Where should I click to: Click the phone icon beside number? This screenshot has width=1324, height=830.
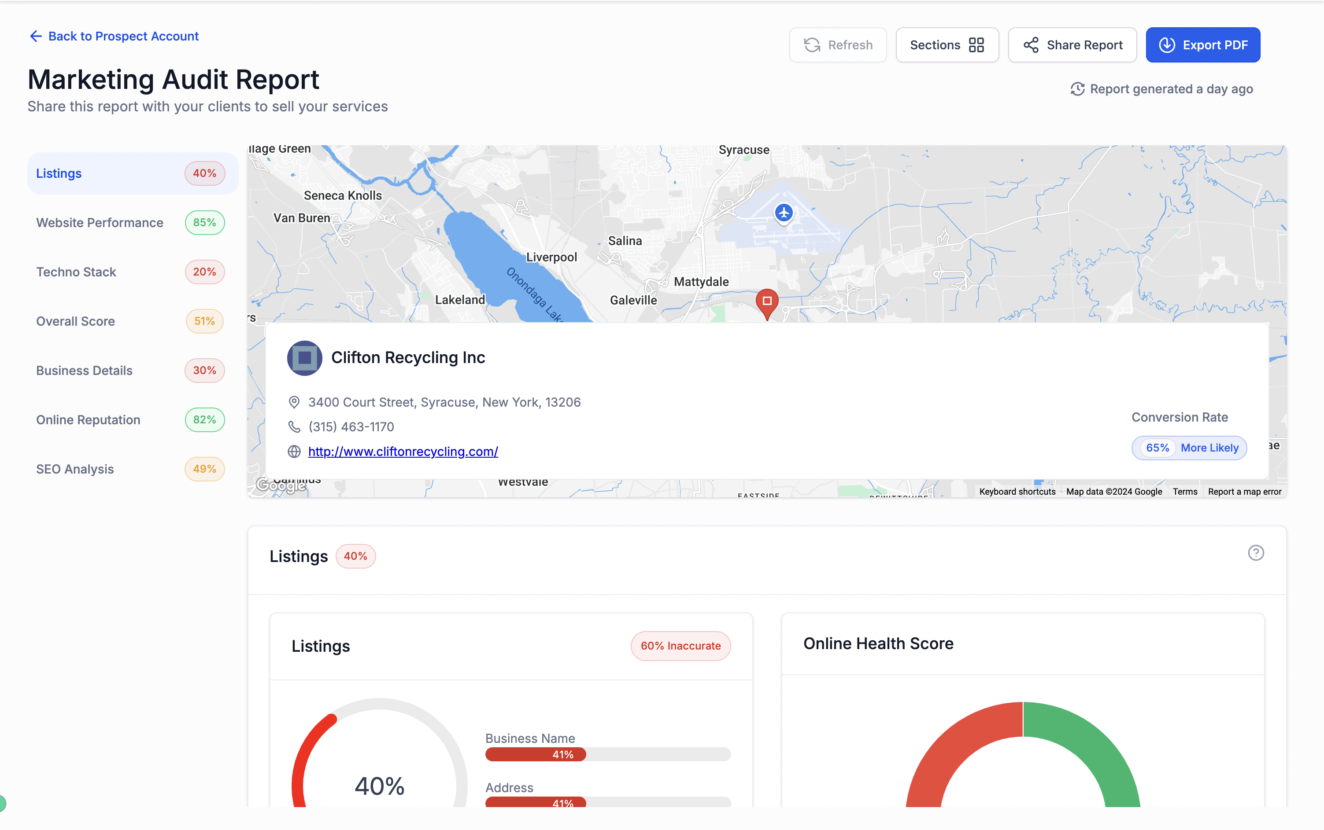tap(295, 427)
